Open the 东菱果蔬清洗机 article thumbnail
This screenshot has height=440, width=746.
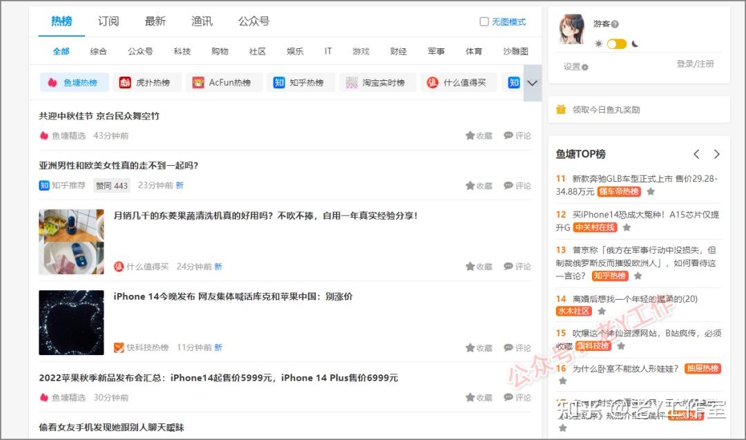pos(71,242)
